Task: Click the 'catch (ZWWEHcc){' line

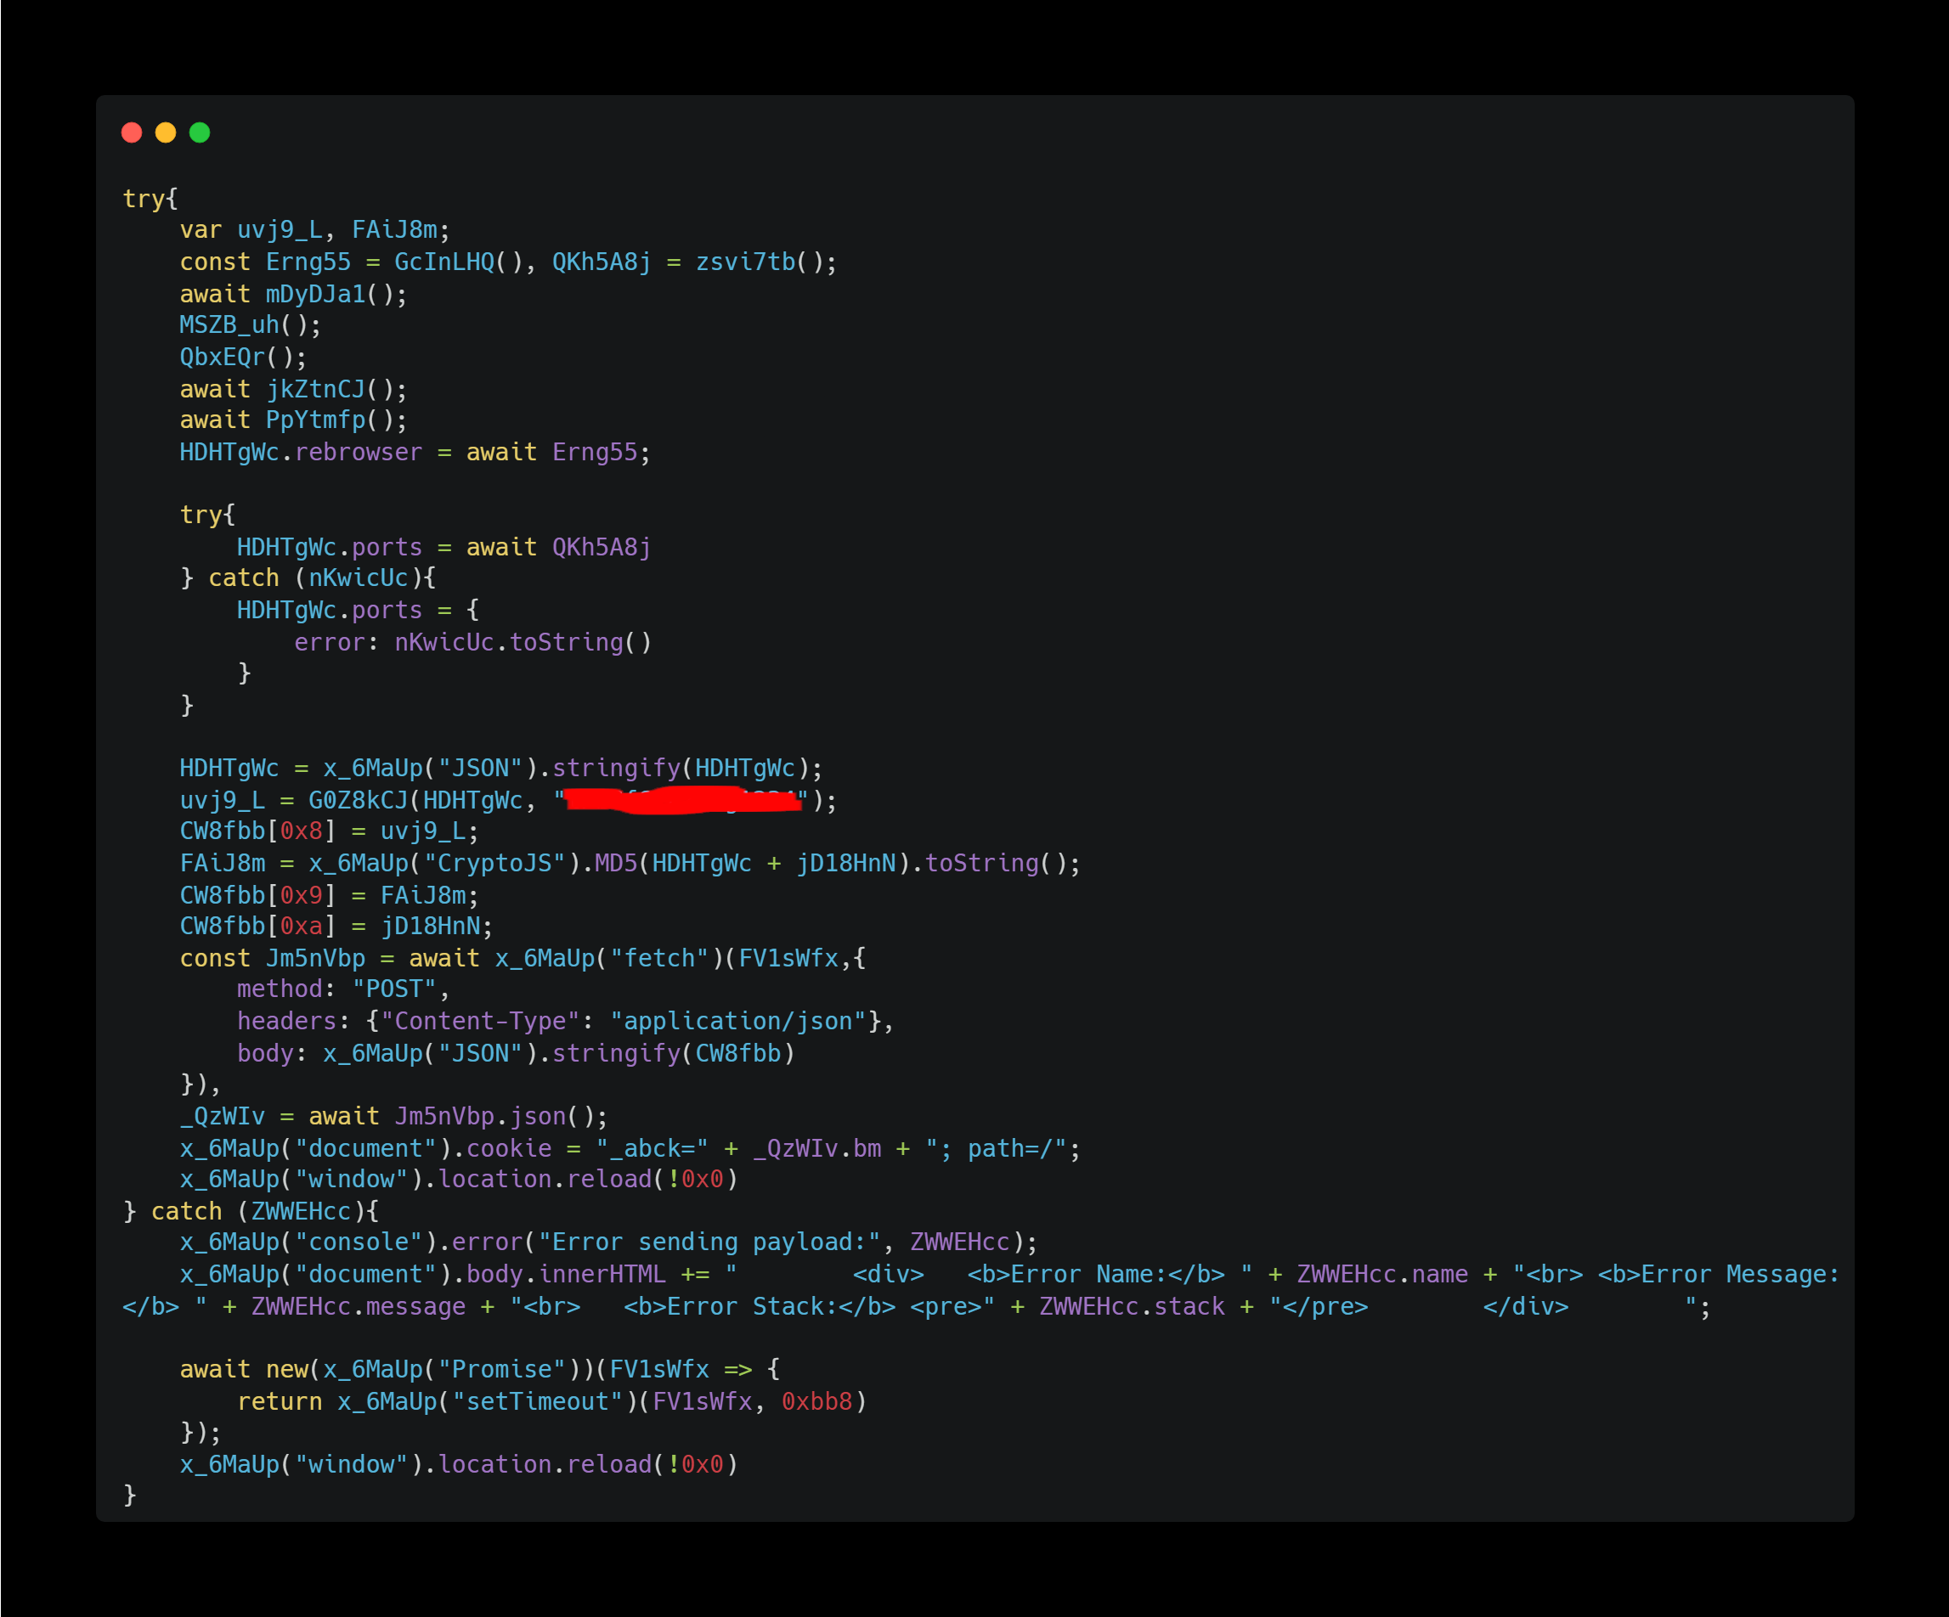Action: [251, 1212]
